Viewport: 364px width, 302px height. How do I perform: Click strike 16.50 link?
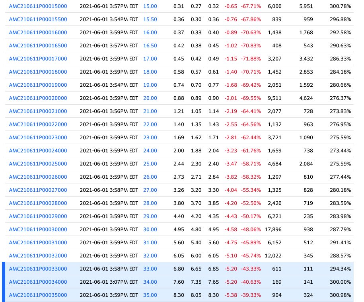tap(150, 45)
